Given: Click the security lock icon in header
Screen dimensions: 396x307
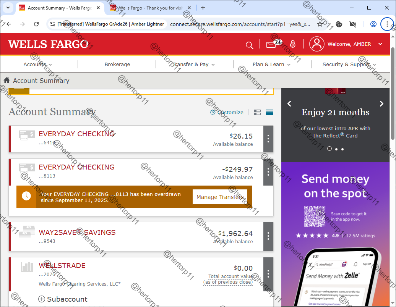Looking at the screenshot, I should [292, 44].
